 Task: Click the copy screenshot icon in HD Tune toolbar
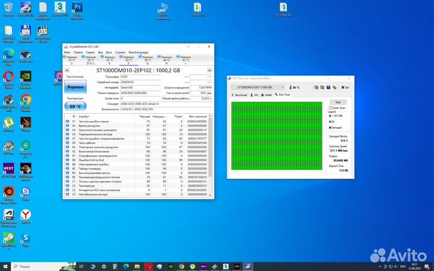pyautogui.click(x=322, y=87)
